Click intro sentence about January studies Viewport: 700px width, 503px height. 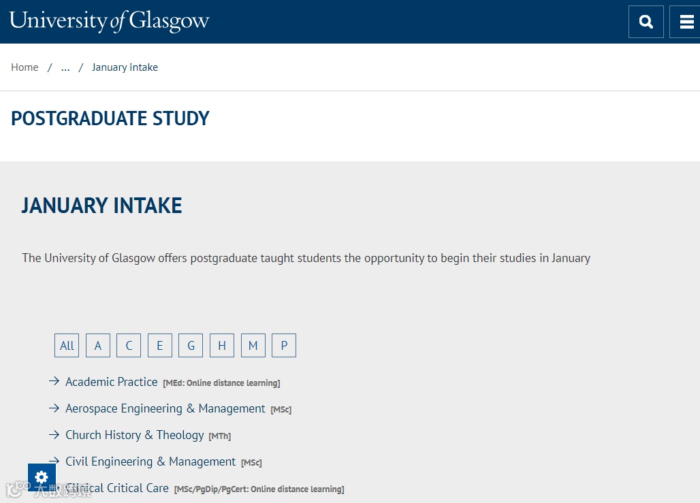[x=306, y=259]
